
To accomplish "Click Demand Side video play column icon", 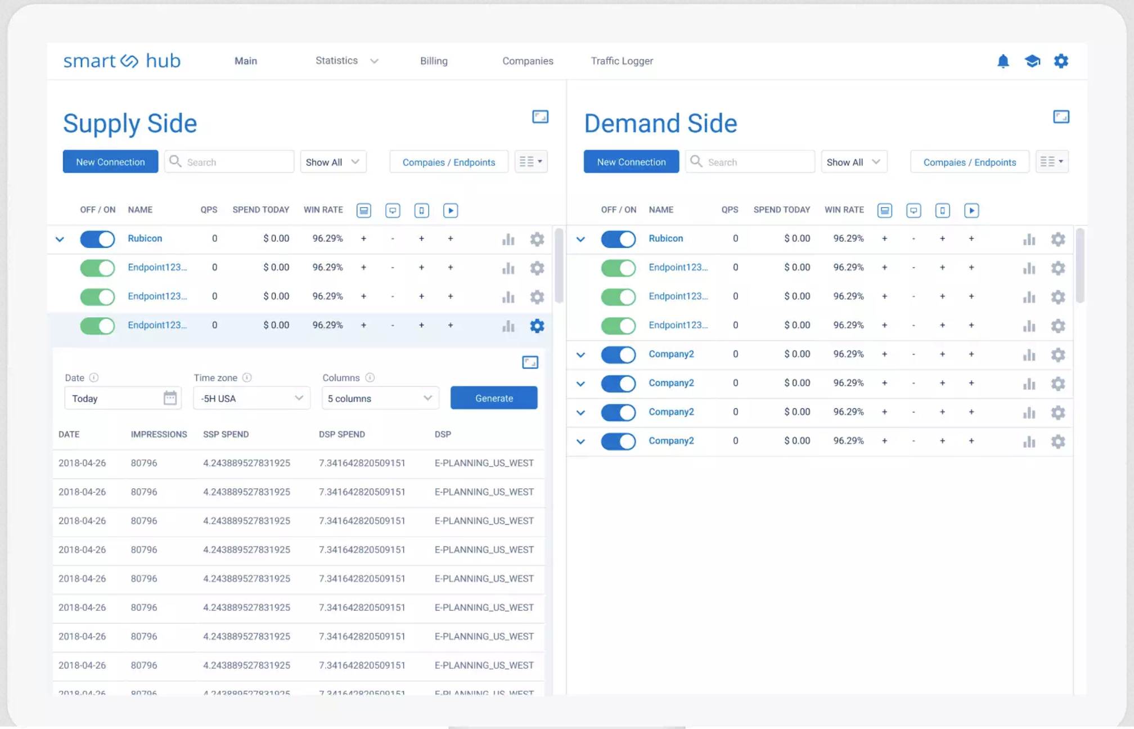I will (x=971, y=210).
